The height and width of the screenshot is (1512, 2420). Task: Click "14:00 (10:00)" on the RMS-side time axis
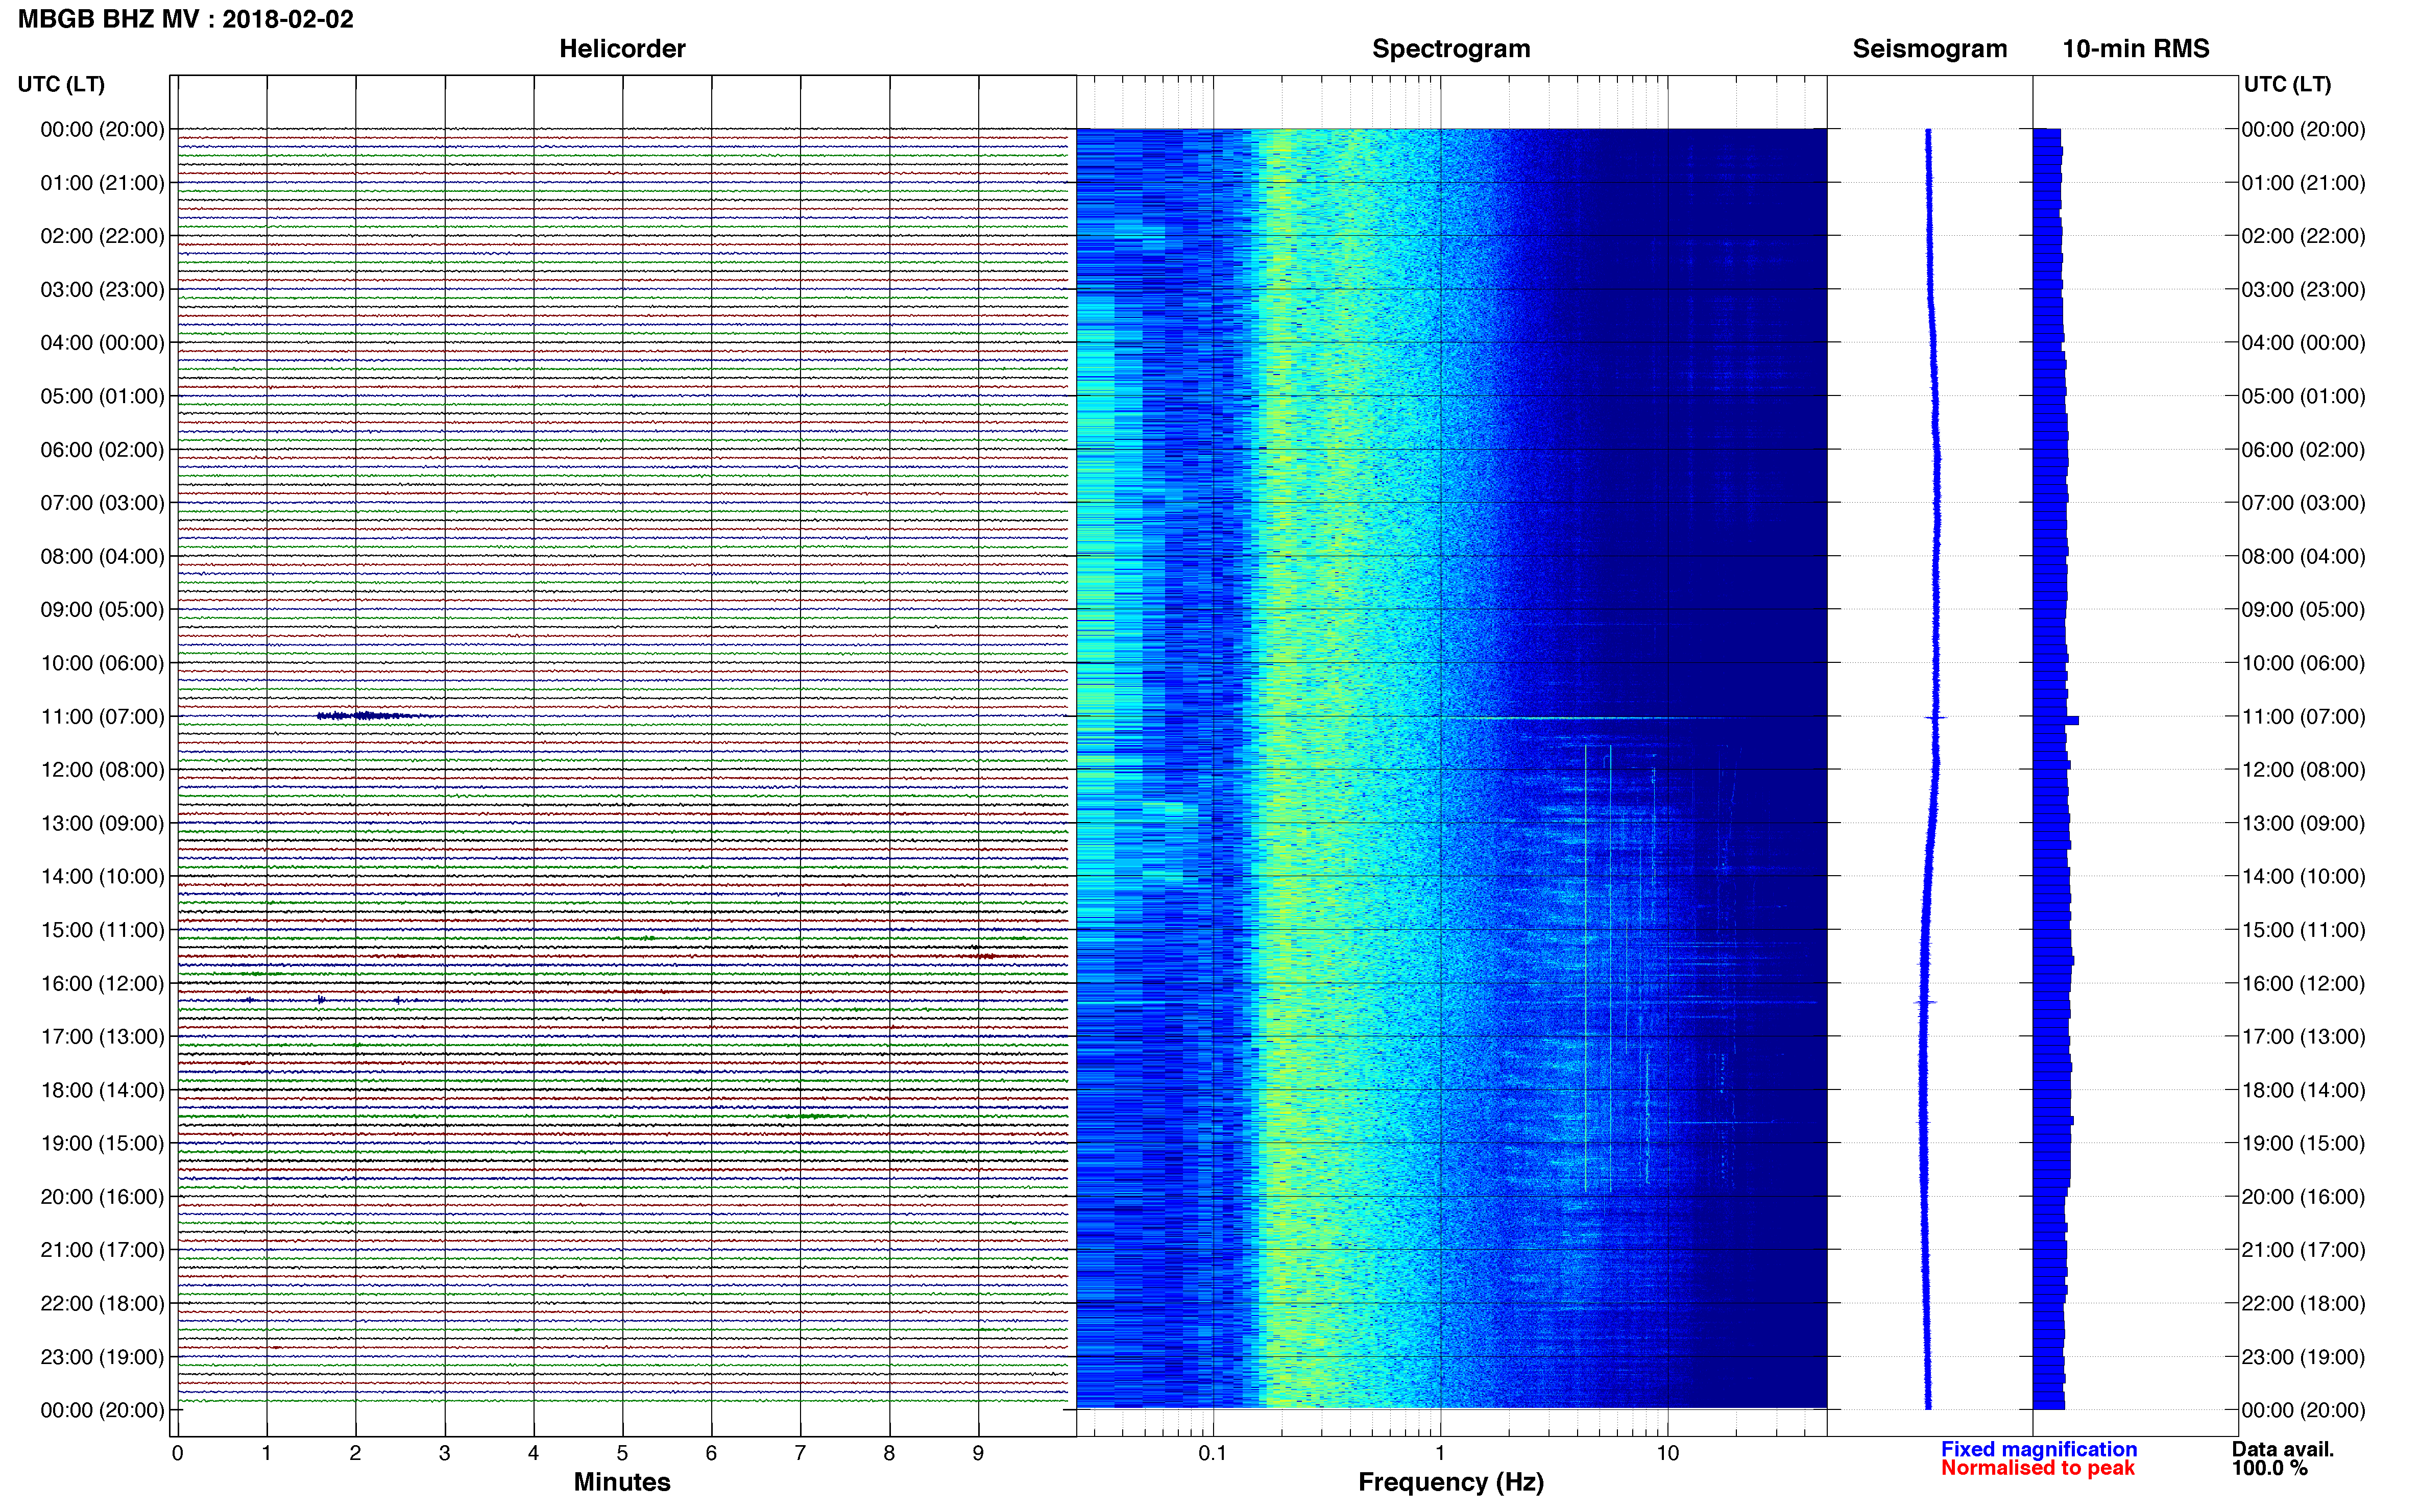(2303, 877)
